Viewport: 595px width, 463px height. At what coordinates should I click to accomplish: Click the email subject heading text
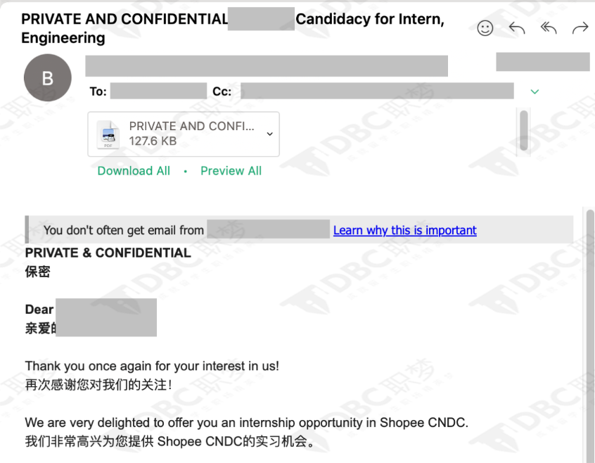click(x=233, y=28)
